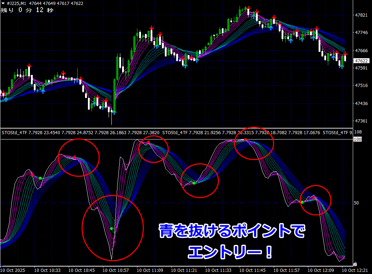Click the level 100 tag in indicator window

tap(358, 139)
